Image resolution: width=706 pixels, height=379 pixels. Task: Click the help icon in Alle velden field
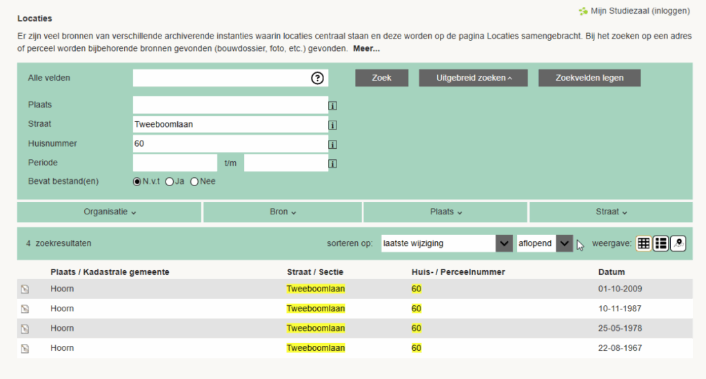click(317, 78)
